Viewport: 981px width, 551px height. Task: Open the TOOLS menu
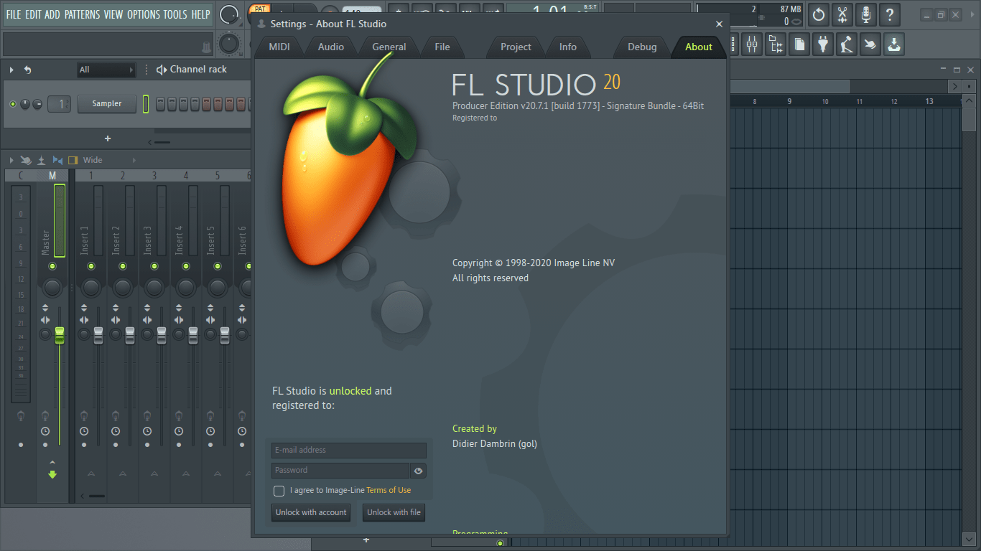click(175, 14)
